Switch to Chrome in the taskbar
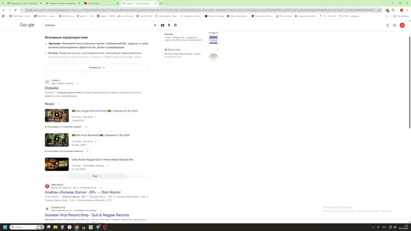411x231 pixels. tap(77, 227)
